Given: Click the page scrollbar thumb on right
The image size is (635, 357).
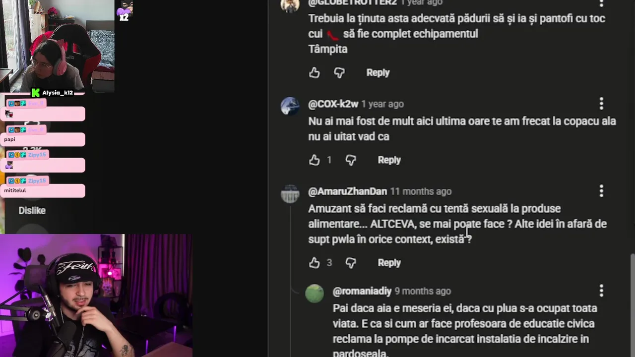Looking at the screenshot, I should [x=633, y=305].
